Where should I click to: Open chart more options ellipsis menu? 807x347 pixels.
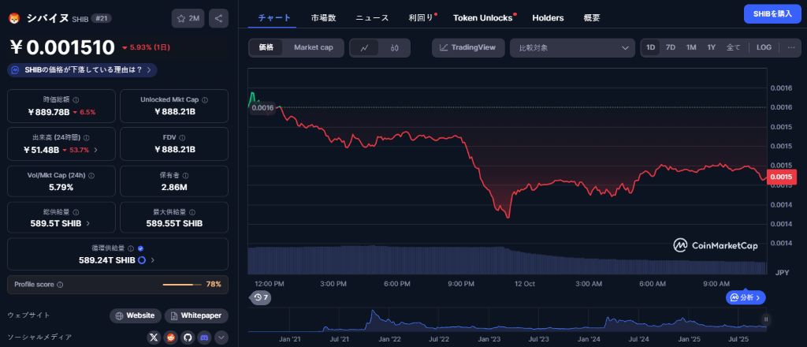pyautogui.click(x=791, y=47)
